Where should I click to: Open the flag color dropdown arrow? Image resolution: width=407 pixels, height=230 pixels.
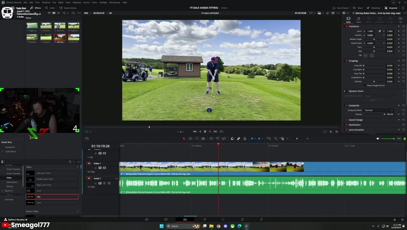[255, 139]
